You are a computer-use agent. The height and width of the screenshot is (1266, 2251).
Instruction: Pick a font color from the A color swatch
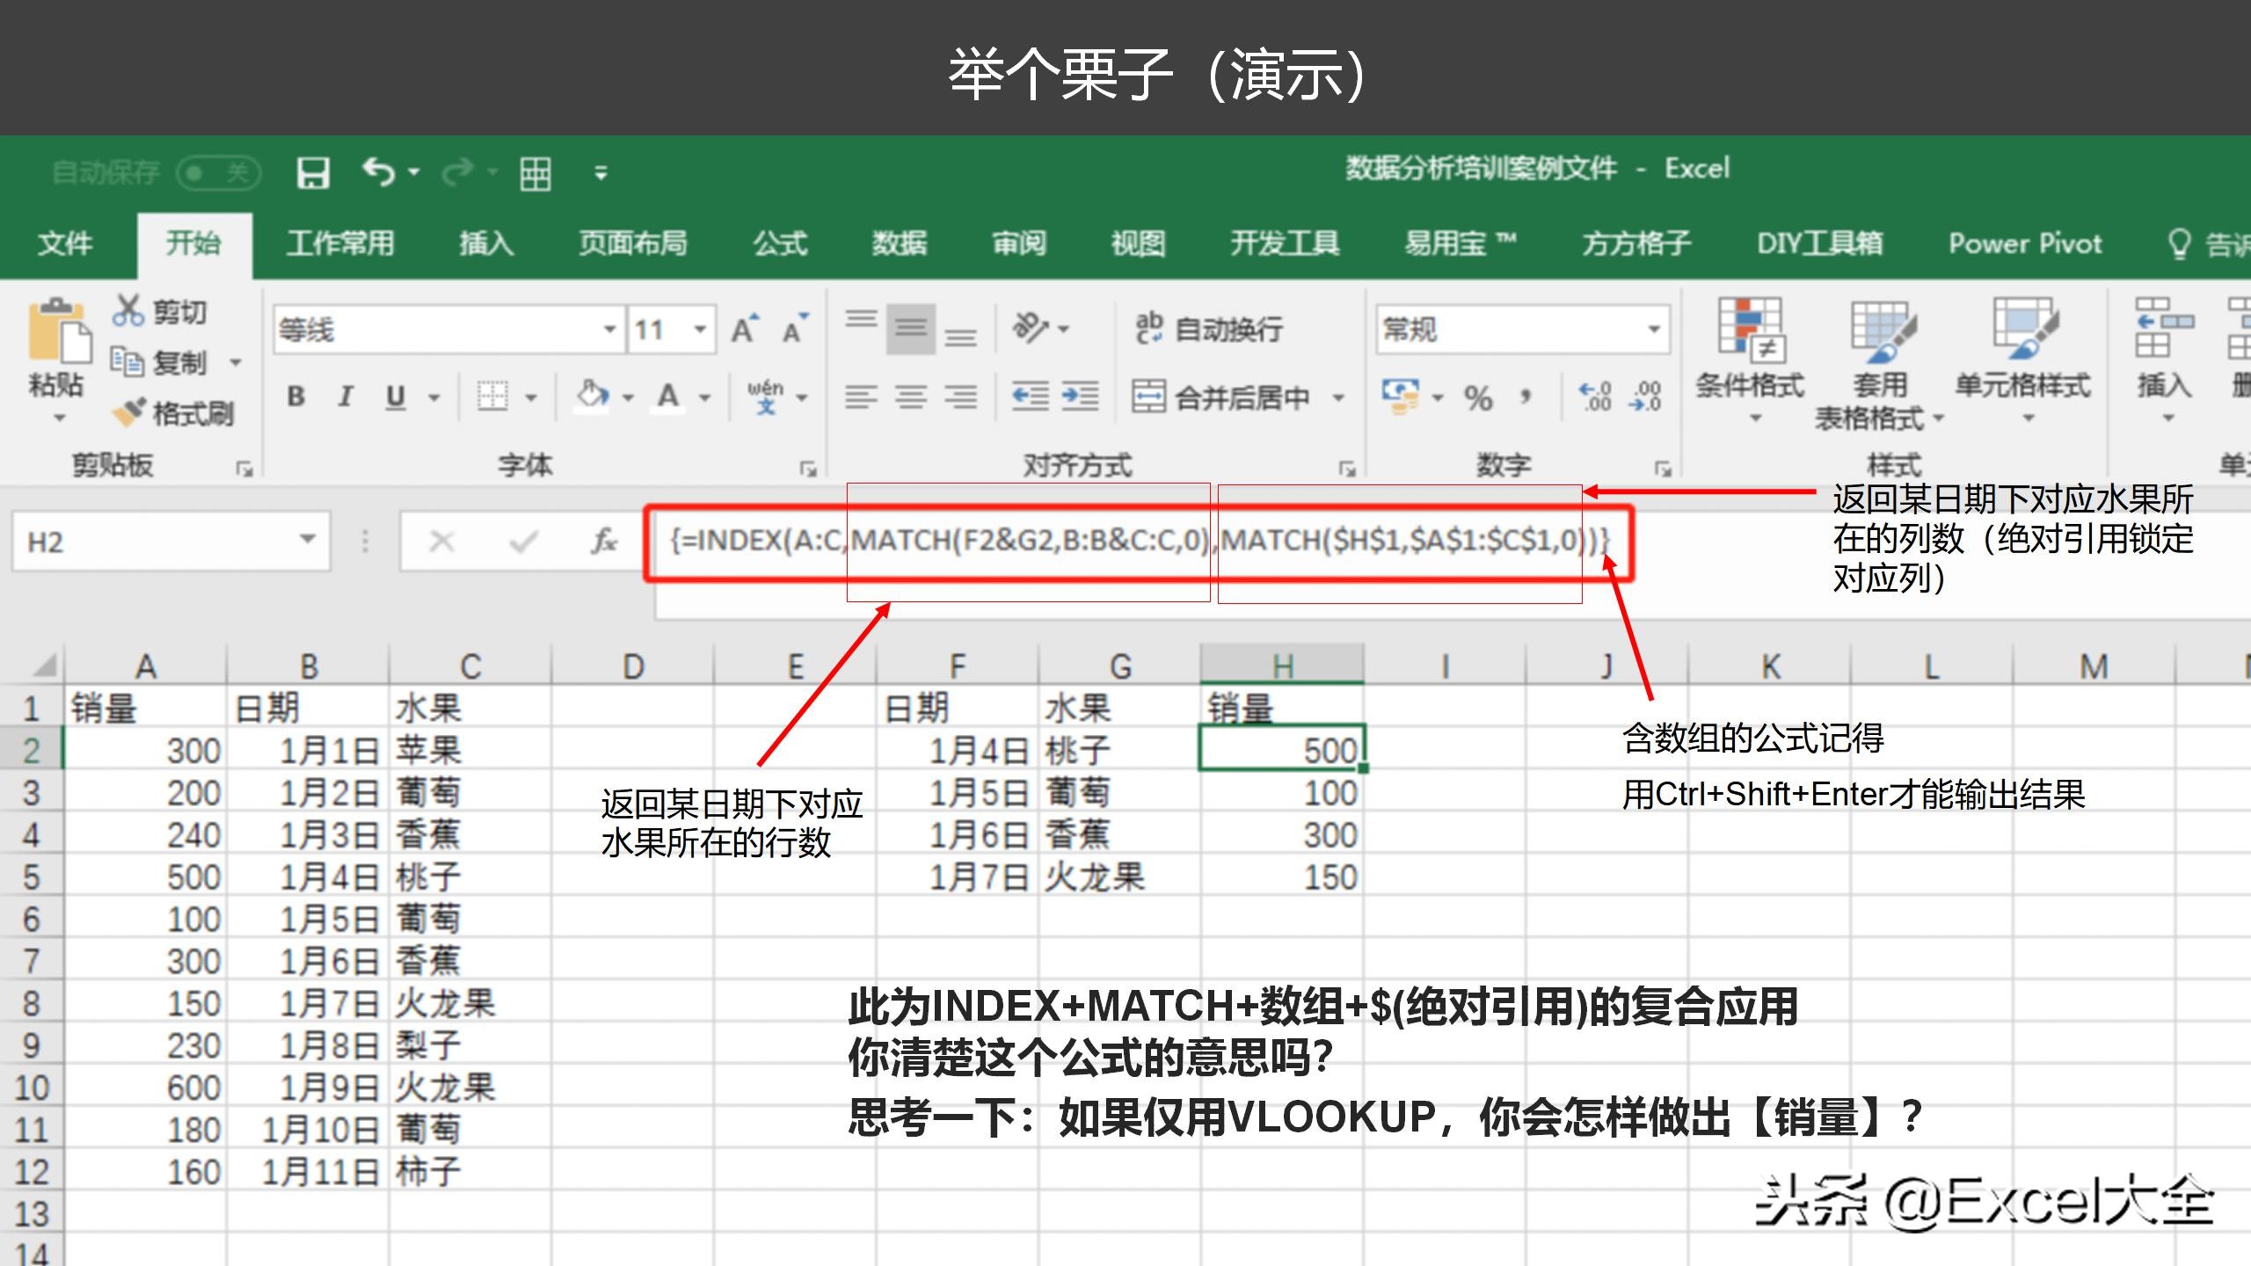coord(668,396)
